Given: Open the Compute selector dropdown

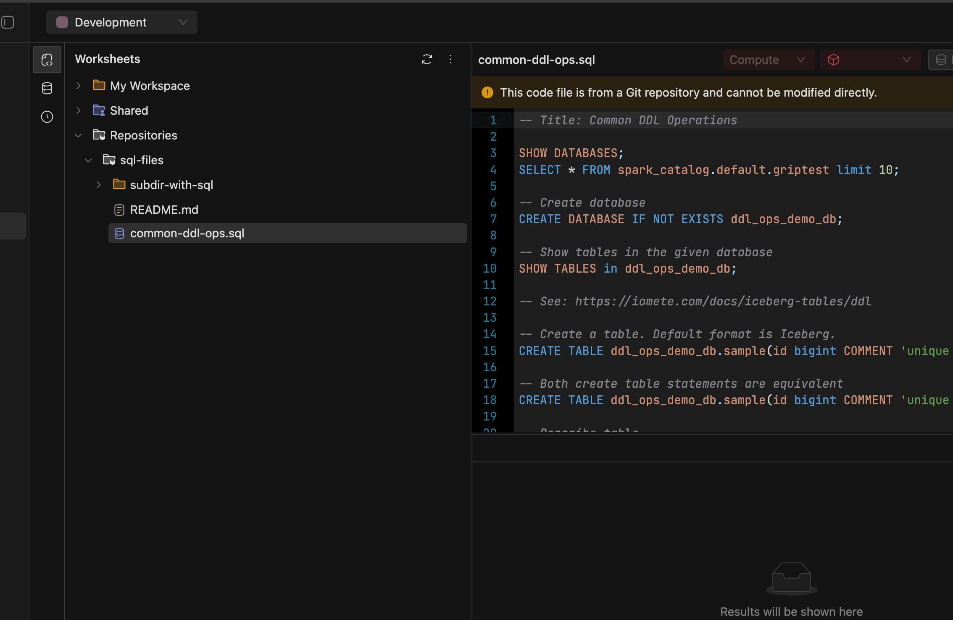Looking at the screenshot, I should pos(769,60).
